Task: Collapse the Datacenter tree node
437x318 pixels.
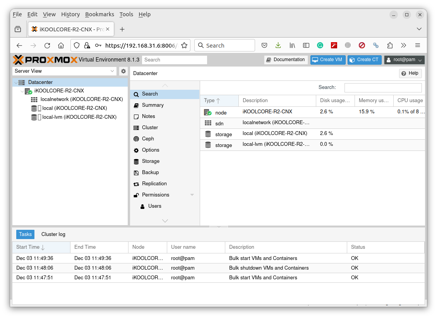Action: pyautogui.click(x=15, y=82)
